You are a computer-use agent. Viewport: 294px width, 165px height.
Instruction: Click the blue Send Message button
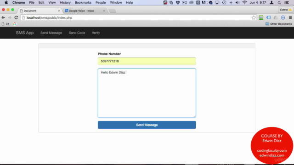click(147, 125)
